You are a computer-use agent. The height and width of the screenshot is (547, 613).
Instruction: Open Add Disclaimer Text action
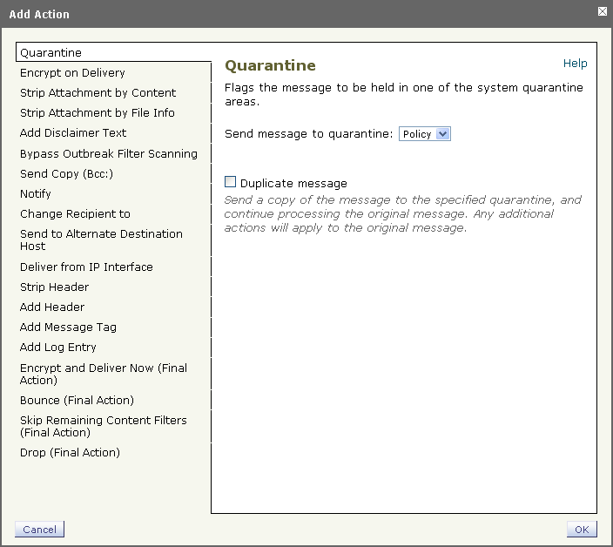tap(73, 133)
